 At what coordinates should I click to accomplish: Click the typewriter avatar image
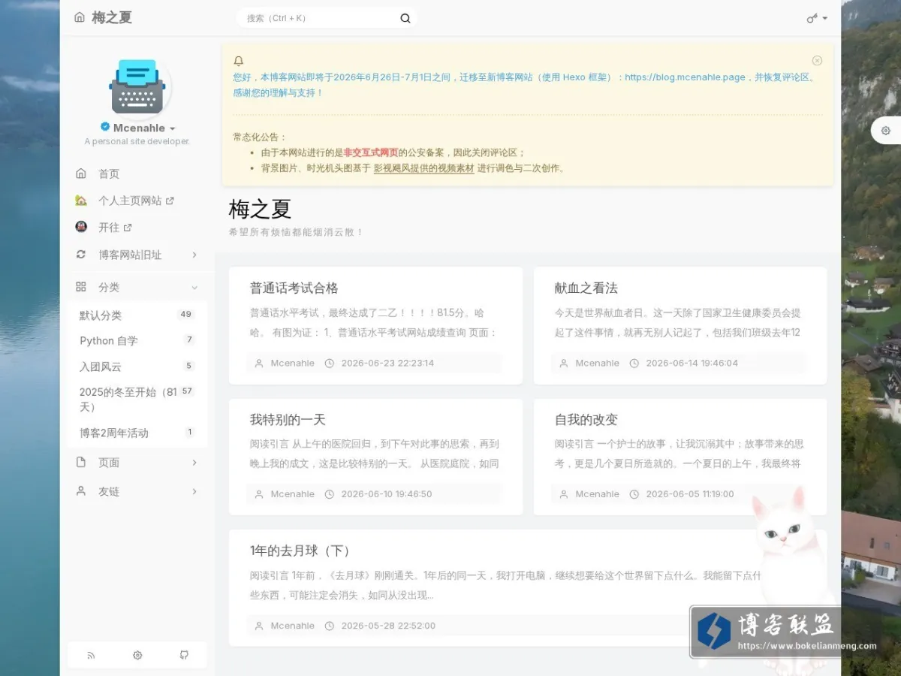137,86
